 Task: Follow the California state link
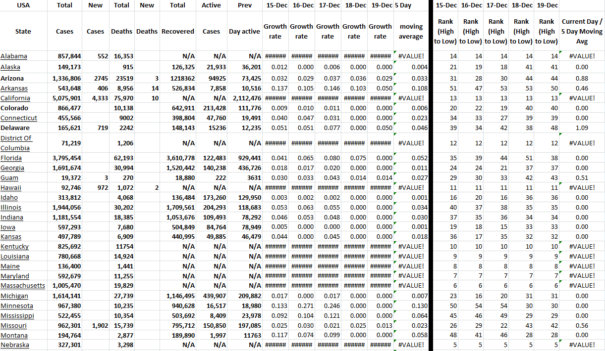15,98
